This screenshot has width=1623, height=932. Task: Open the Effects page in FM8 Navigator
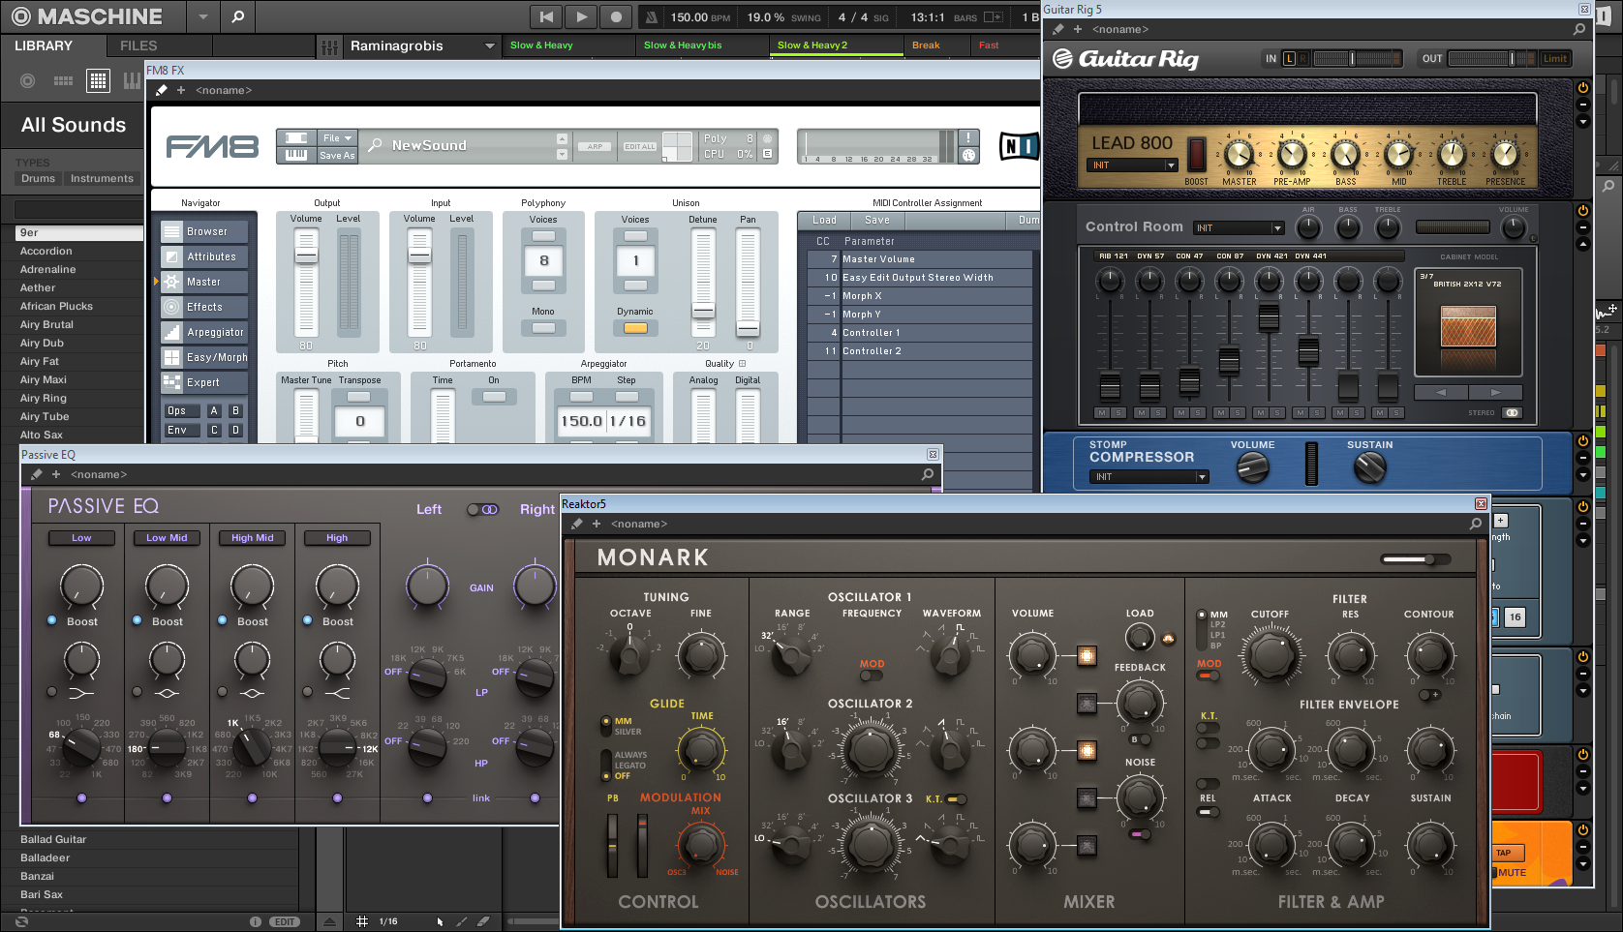[x=204, y=307]
